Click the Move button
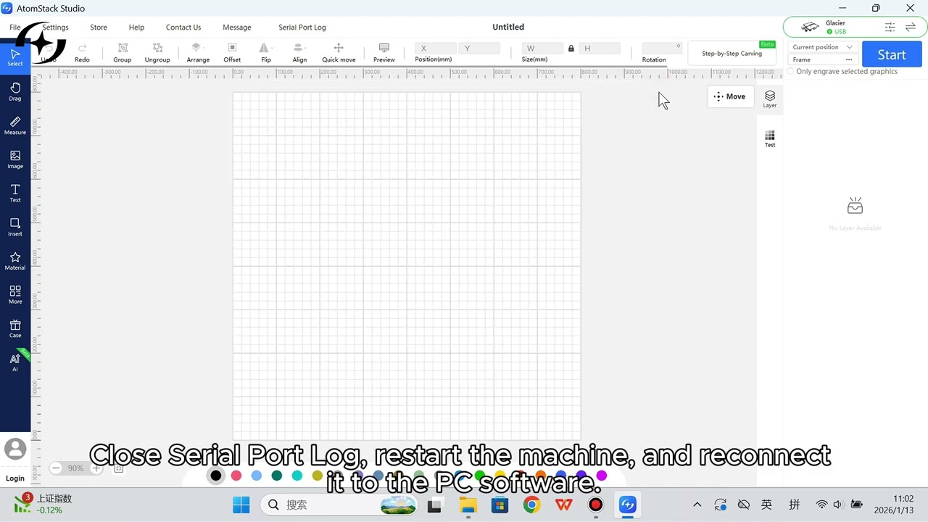 click(x=730, y=96)
